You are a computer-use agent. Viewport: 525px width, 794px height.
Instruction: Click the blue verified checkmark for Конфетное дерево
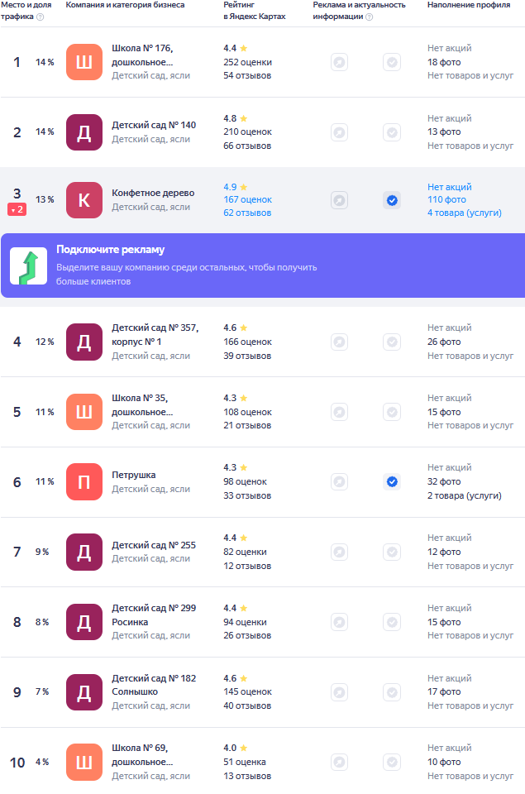(x=392, y=200)
